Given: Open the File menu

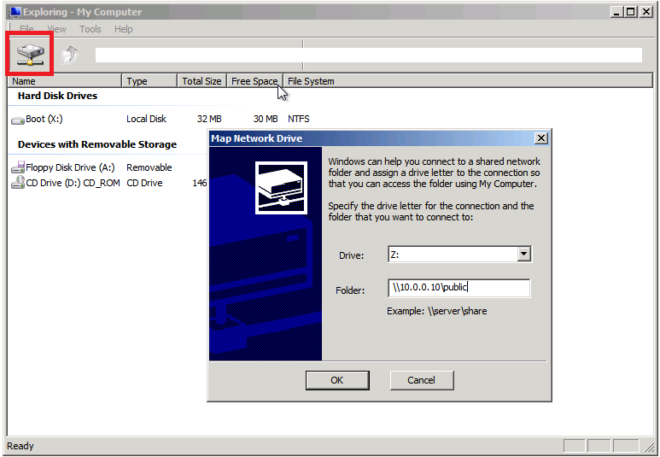Looking at the screenshot, I should pos(26,29).
